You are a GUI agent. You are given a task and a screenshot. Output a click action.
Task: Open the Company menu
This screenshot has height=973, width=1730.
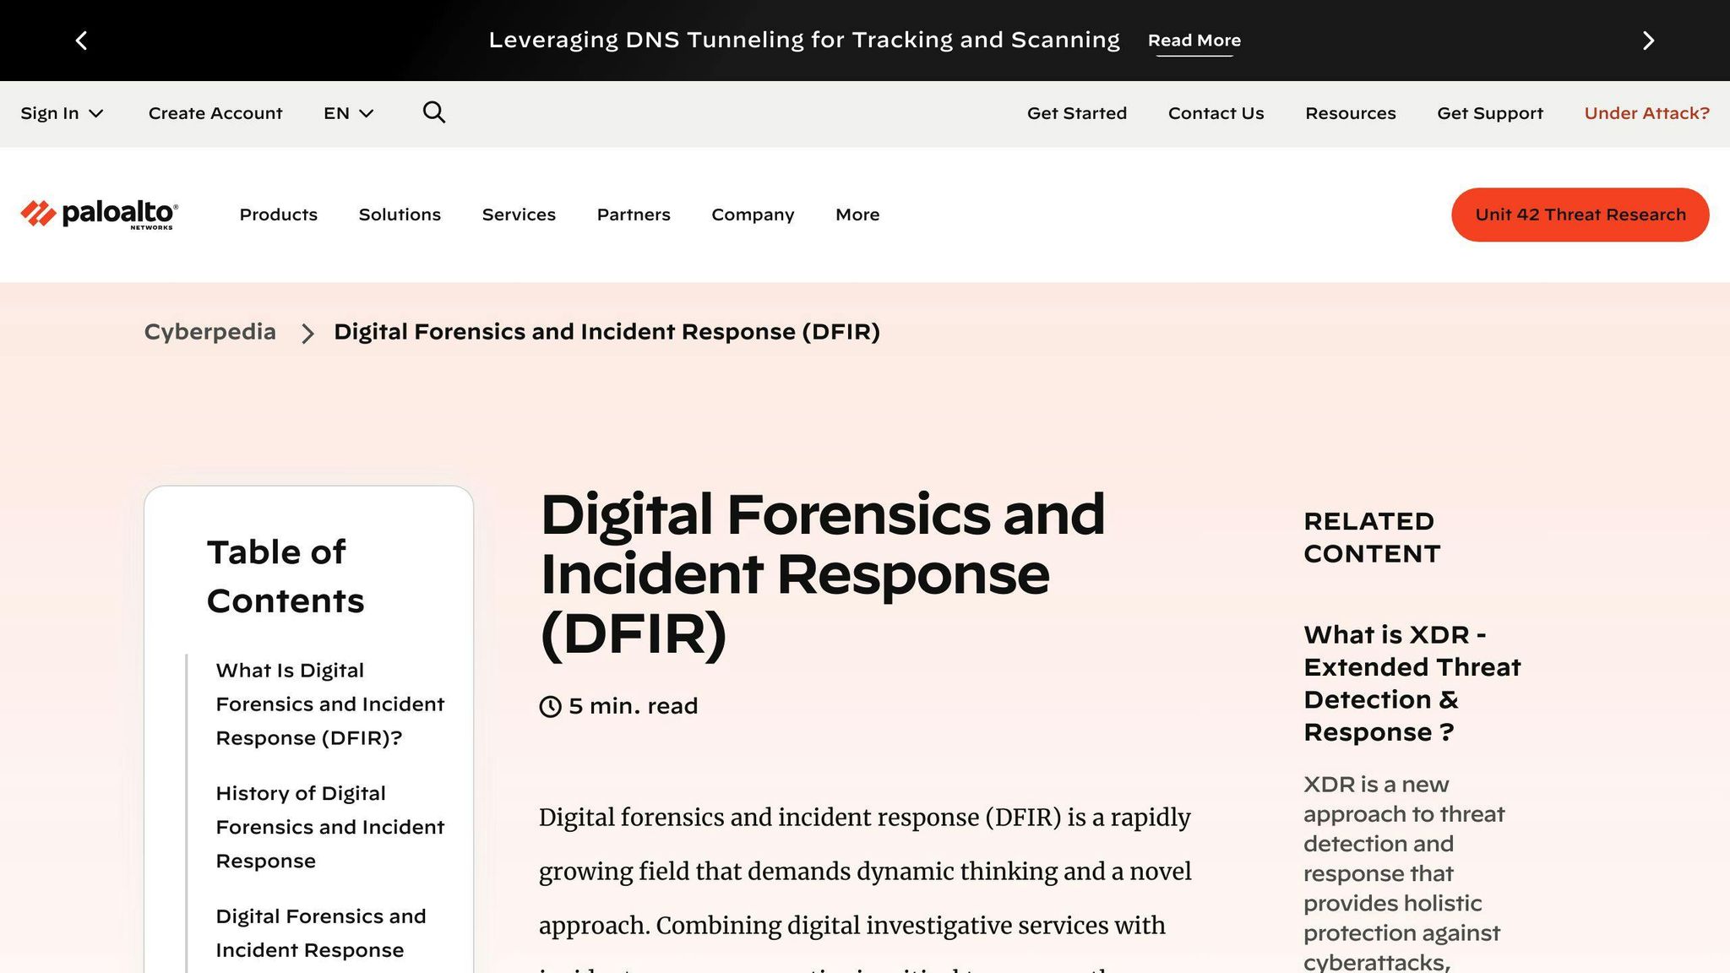pos(752,215)
